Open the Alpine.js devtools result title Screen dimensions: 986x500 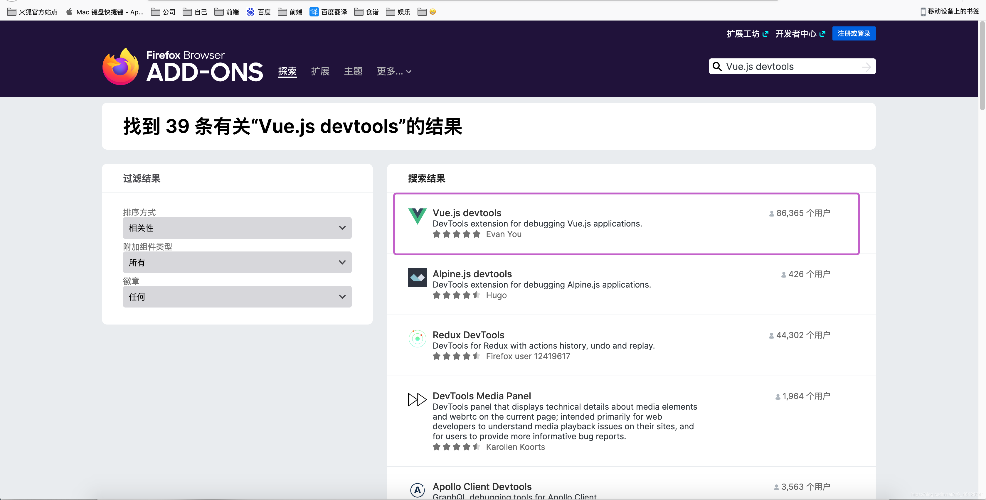(472, 274)
